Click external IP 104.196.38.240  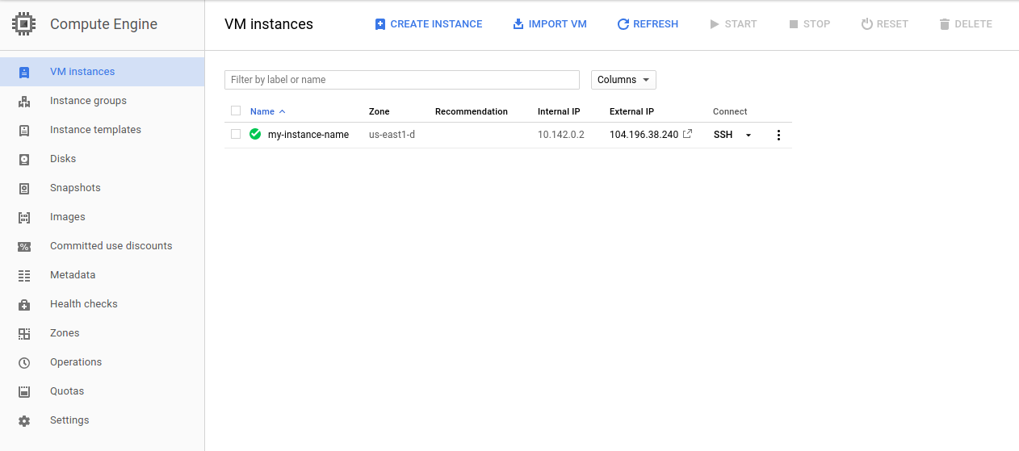[x=644, y=135]
